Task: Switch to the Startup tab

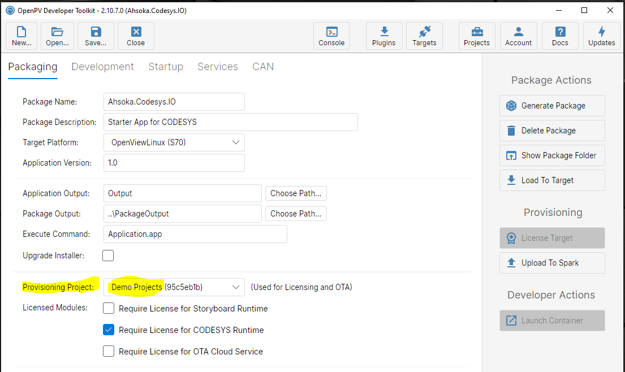Action: click(166, 67)
